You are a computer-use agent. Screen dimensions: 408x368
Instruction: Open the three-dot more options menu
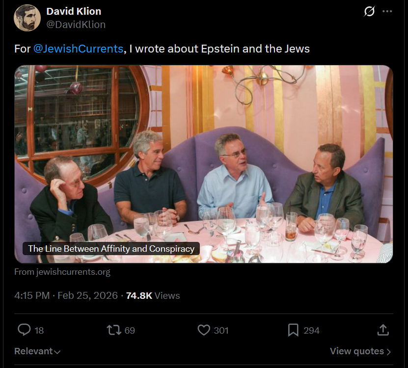(387, 11)
